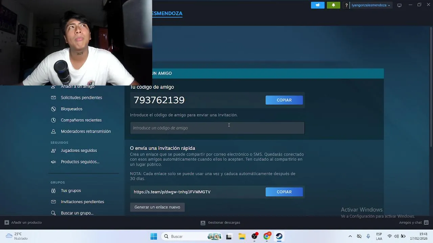Viewport: 433px width, 243px height.
Task: Open Compañeros recientes in sidebar
Action: 81,120
